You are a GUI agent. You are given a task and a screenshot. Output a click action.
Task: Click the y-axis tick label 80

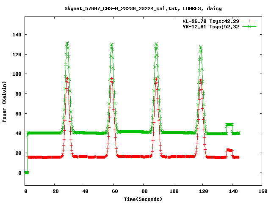point(18,94)
